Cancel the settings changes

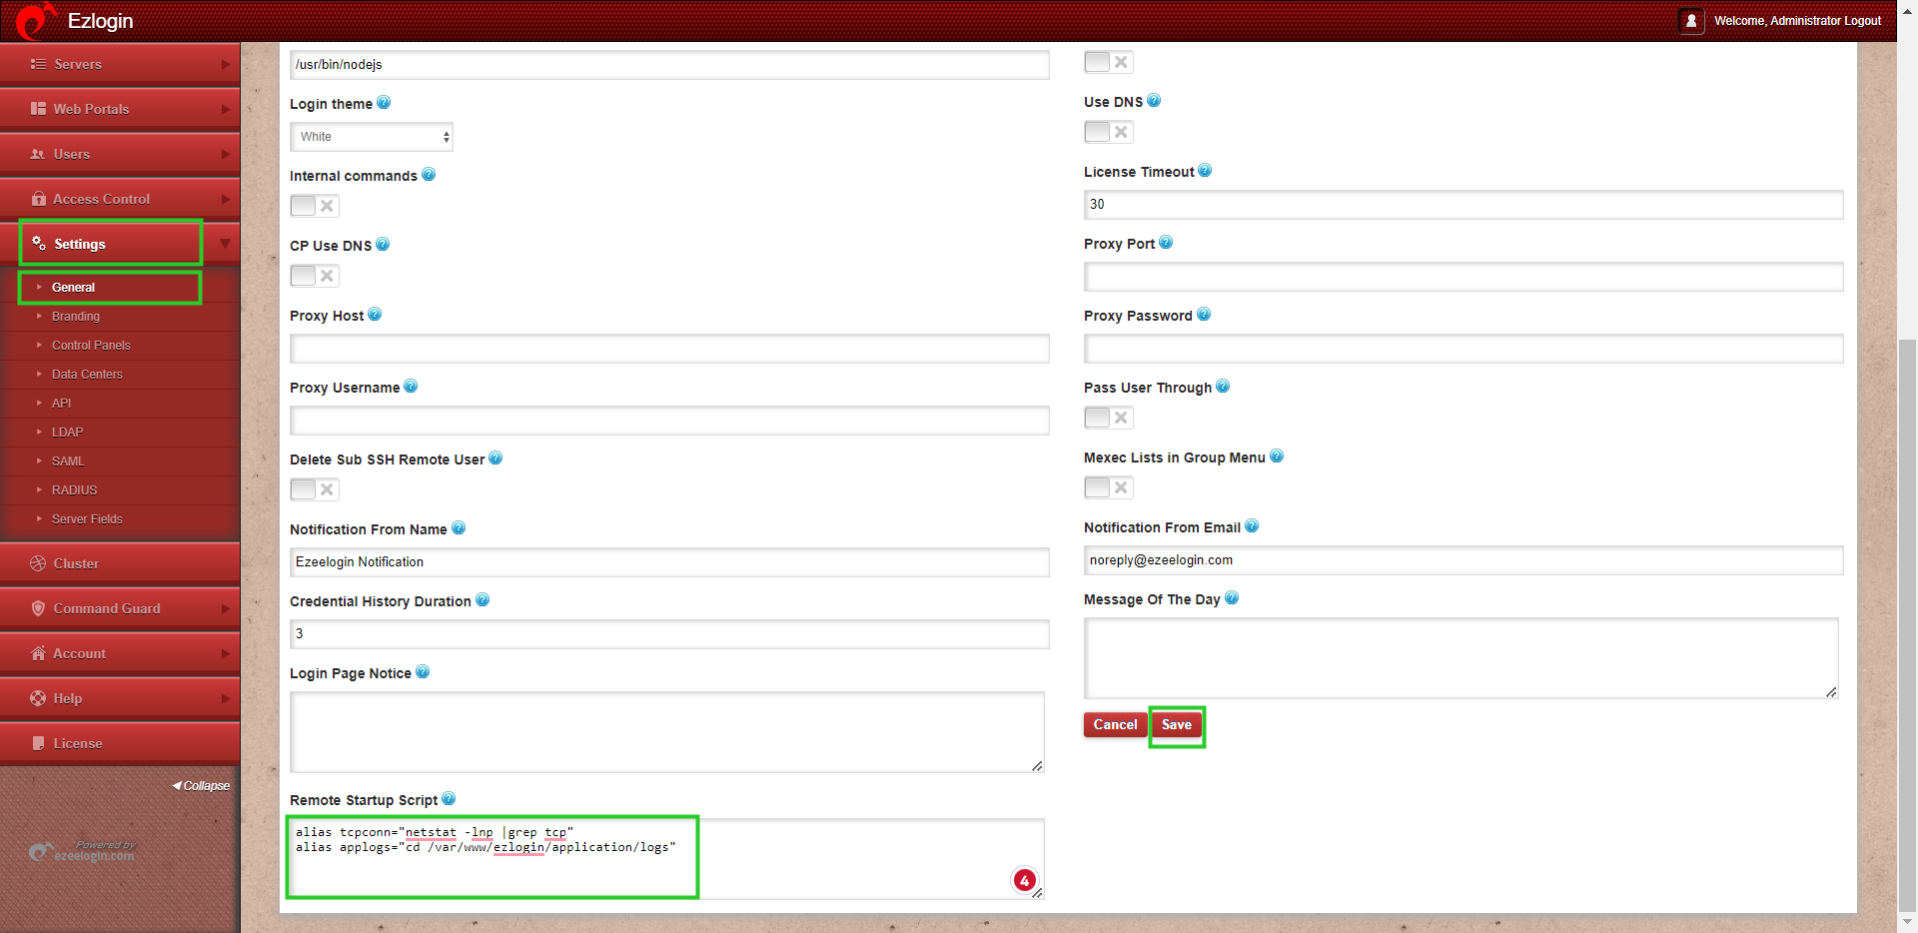(1115, 724)
